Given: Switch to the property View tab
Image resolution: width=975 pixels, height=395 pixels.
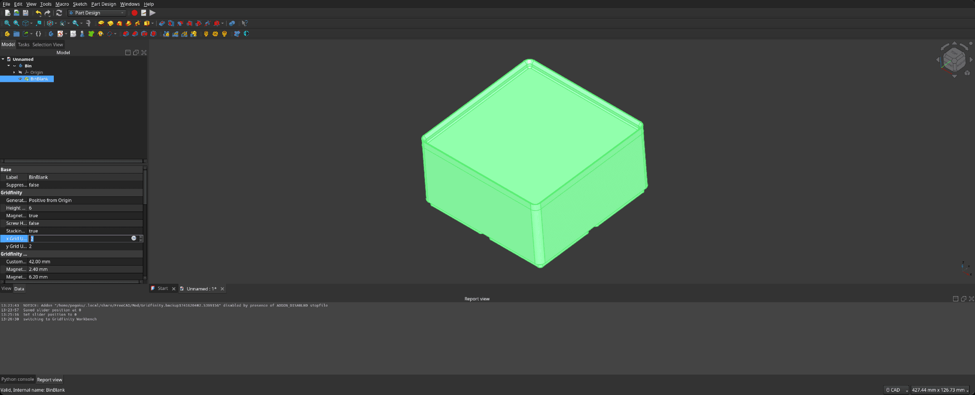Looking at the screenshot, I should [6, 289].
